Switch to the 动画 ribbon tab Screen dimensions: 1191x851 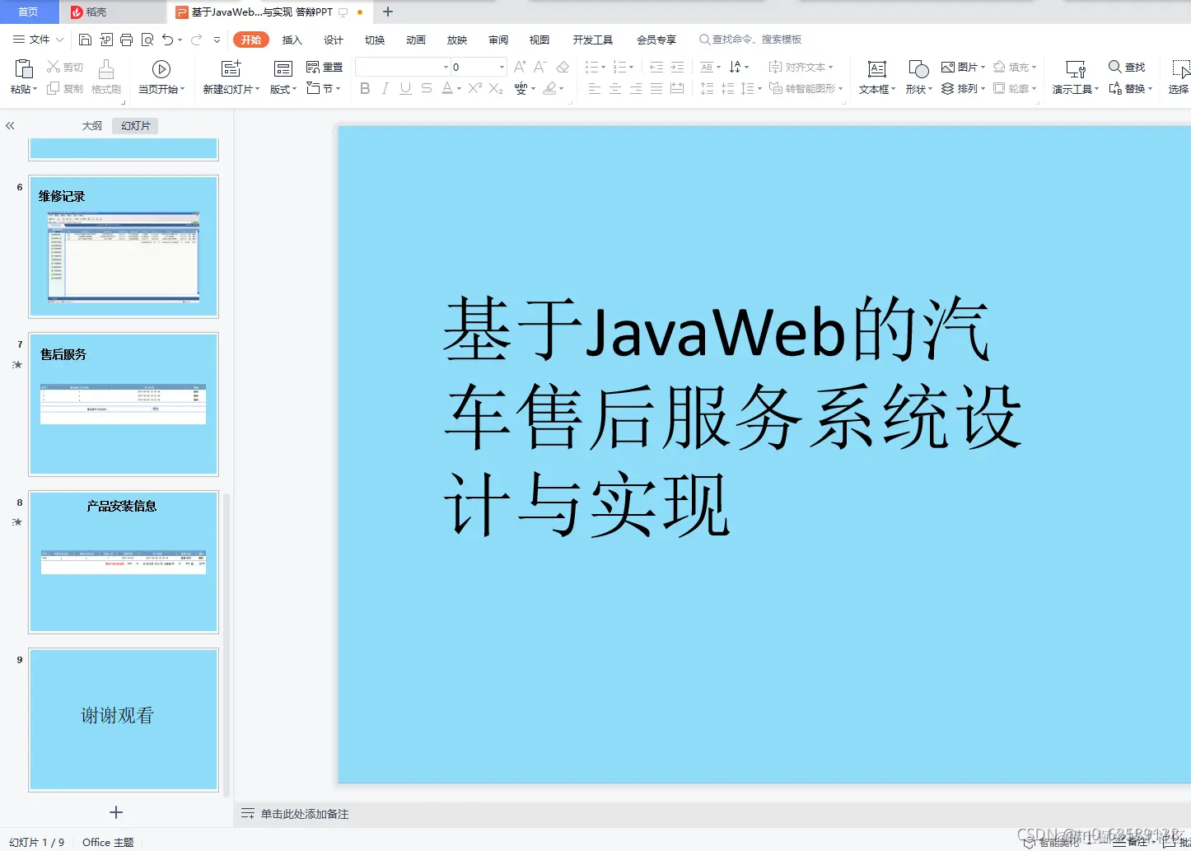coord(416,39)
